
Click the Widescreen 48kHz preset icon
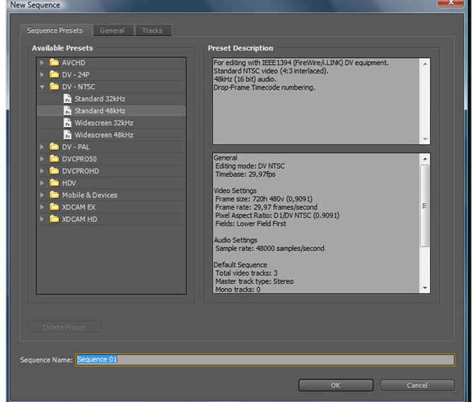[67, 135]
